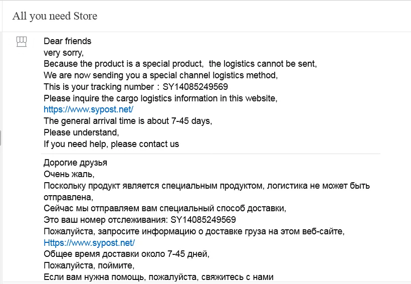411x284 pixels.
Task: Click 'If you need help, please contact us'
Action: pos(111,144)
